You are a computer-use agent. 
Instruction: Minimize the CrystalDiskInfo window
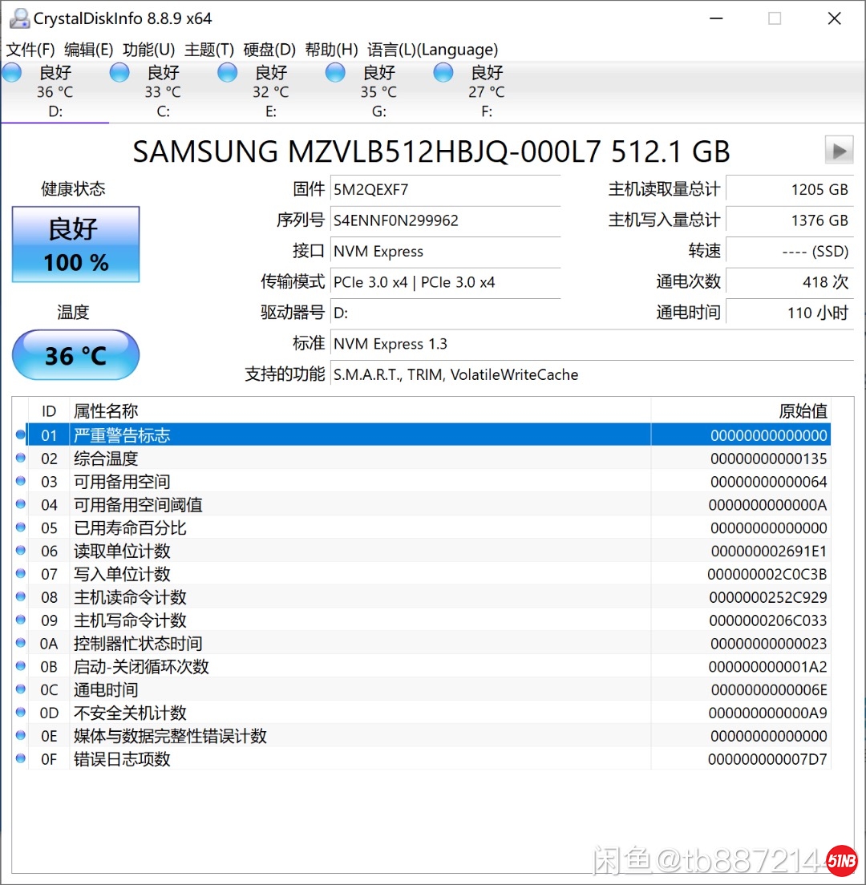(716, 18)
